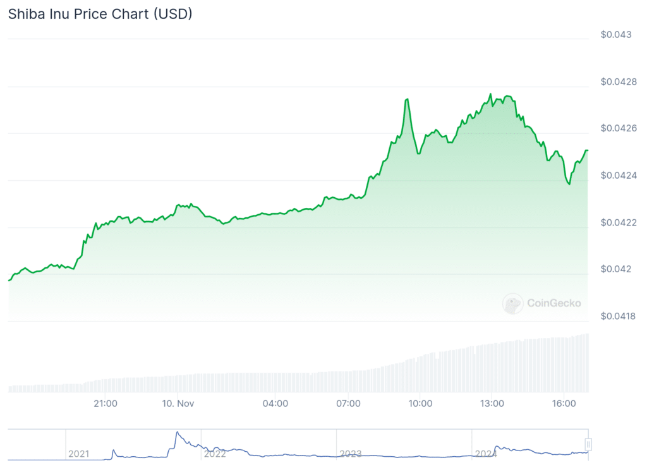Click the 16:00 time axis label

(564, 403)
